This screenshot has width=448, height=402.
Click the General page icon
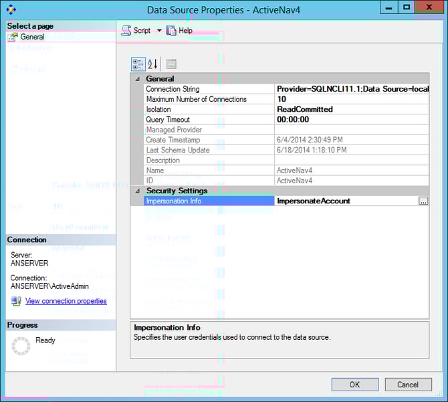point(13,37)
